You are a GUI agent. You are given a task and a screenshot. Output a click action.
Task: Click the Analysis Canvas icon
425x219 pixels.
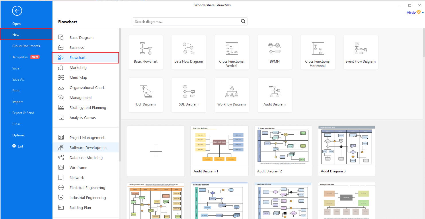coord(61,118)
